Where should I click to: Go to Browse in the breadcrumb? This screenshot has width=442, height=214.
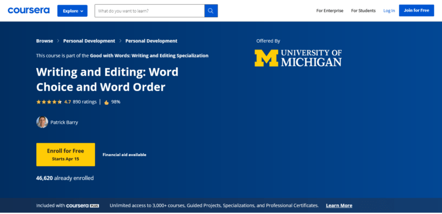pos(44,41)
